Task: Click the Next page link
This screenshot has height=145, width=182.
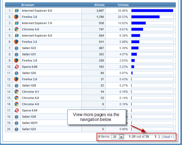Action: pos(168,137)
